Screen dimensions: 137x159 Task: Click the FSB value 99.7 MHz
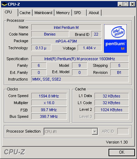coord(49,110)
